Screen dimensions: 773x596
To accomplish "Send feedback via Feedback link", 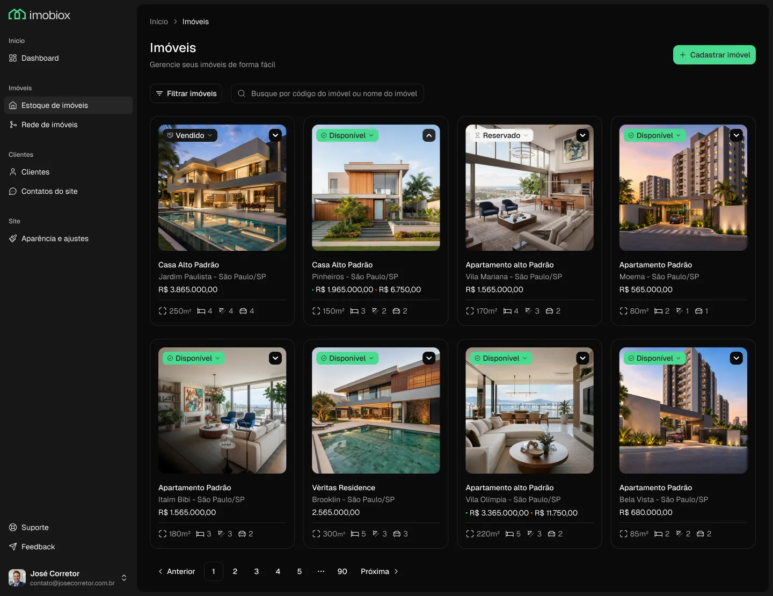I will 68,547.
